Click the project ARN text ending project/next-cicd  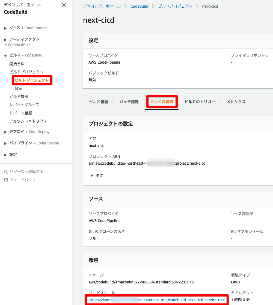click(x=147, y=163)
